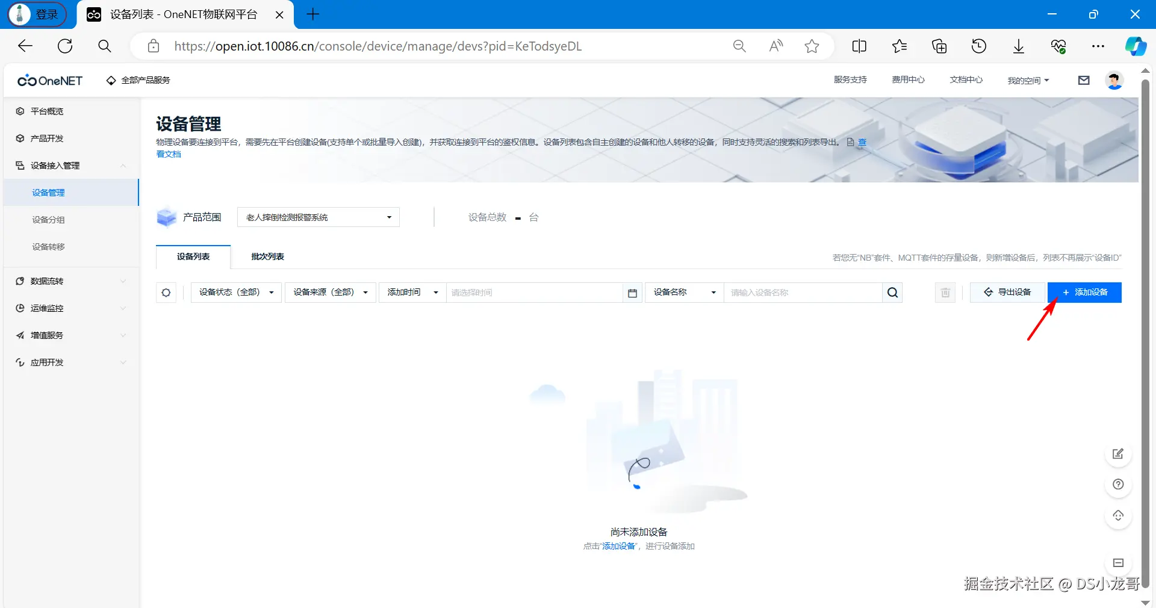This screenshot has width=1156, height=608.
Task: Click the help question mark floating icon
Action: pyautogui.click(x=1118, y=485)
